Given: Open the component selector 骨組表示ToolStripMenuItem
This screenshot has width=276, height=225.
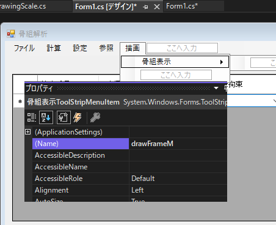Looking at the screenshot, I should [126, 102].
